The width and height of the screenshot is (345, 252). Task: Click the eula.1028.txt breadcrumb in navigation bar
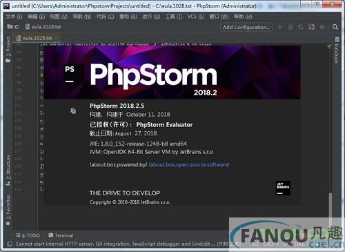pos(43,27)
